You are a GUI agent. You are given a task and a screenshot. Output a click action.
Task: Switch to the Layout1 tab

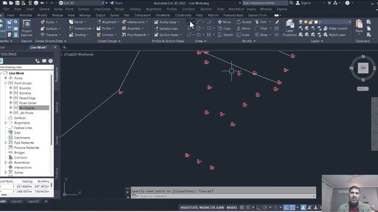click(17, 201)
